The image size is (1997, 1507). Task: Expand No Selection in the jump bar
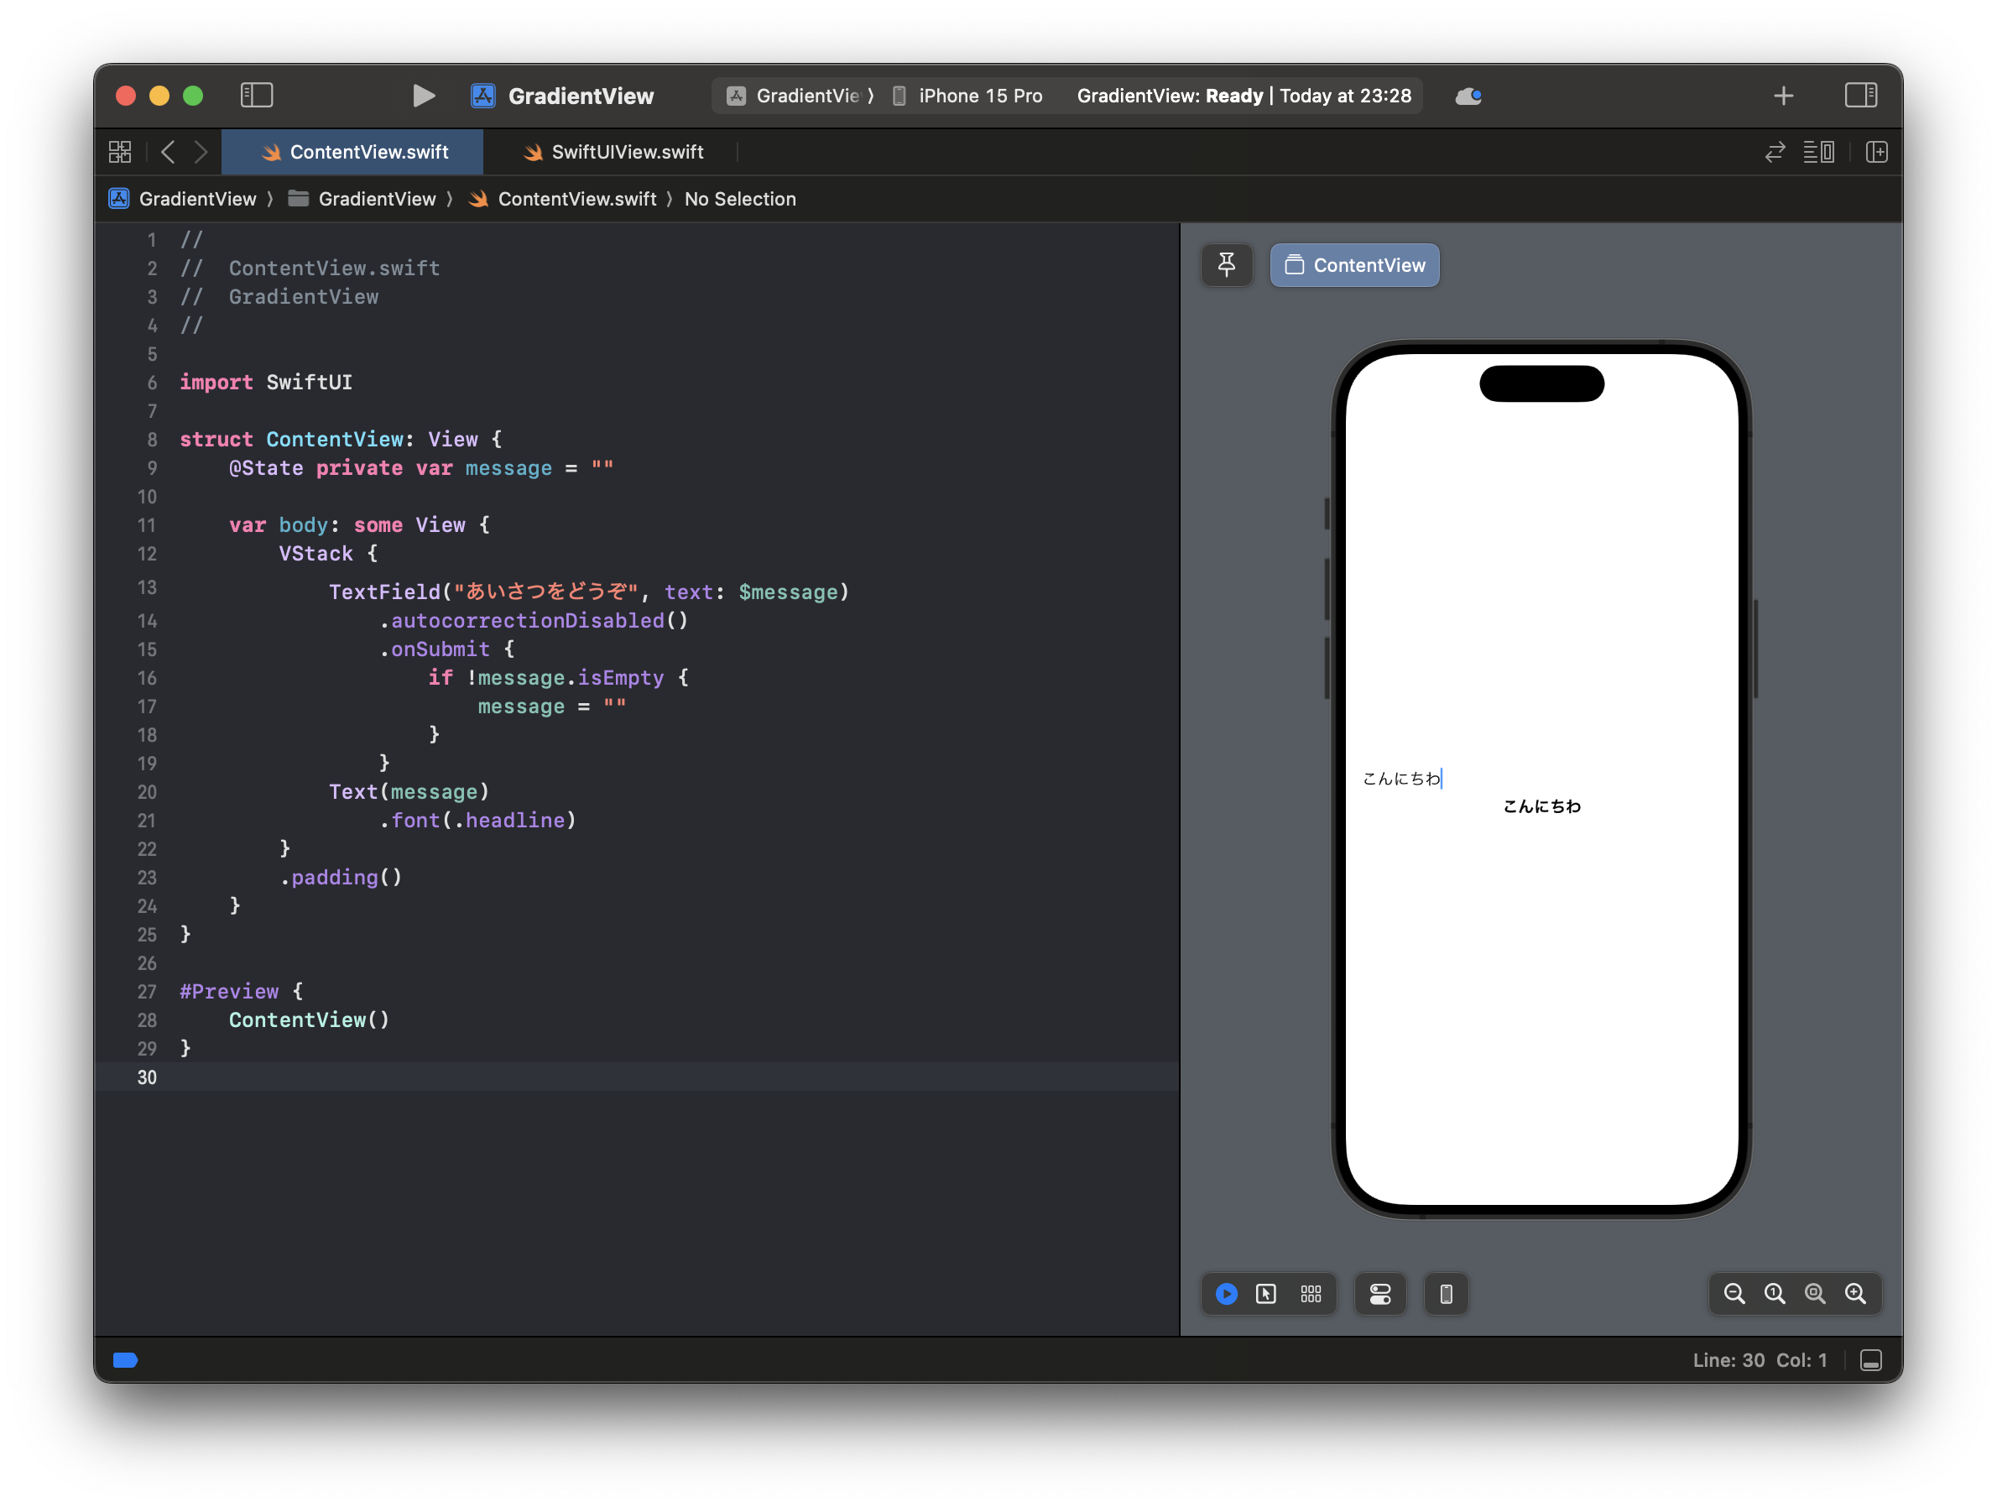click(739, 199)
